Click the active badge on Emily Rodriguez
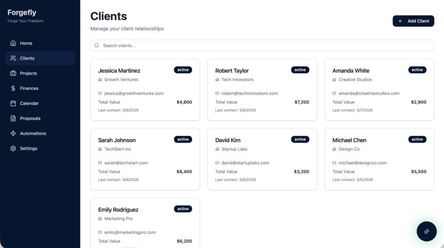 (x=183, y=209)
